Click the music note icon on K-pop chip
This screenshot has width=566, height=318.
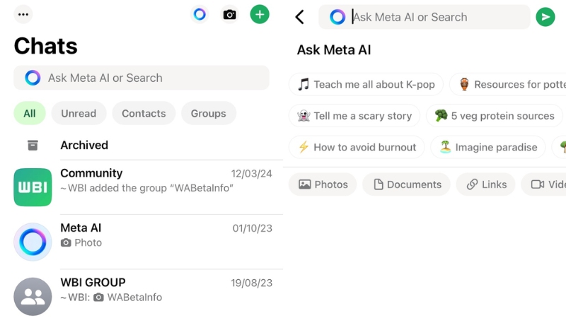(x=304, y=84)
